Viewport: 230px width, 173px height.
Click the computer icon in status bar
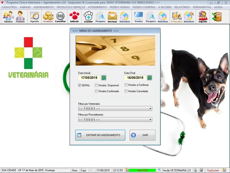(202, 170)
